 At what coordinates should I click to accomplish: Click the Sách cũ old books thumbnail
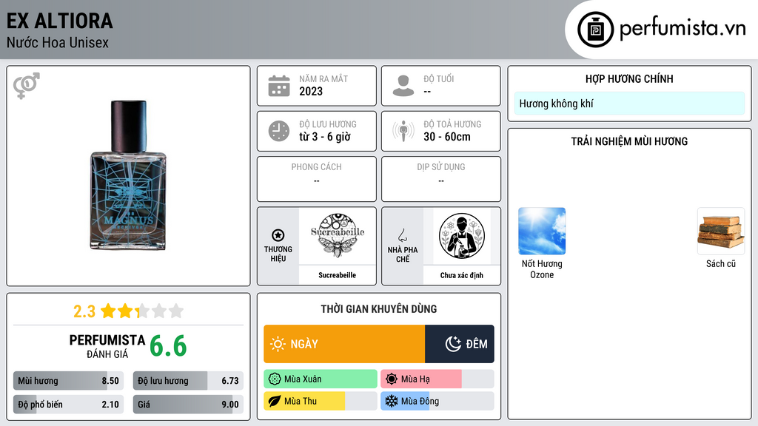(x=721, y=231)
